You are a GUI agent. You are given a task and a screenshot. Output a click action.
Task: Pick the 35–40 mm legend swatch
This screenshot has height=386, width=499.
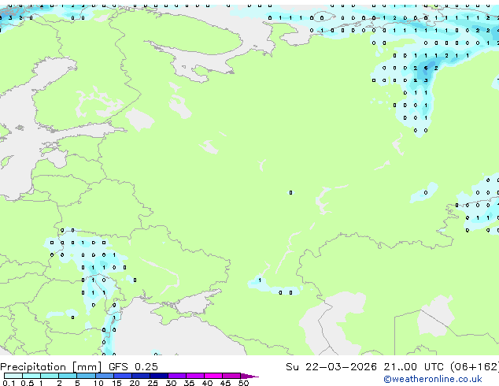195,376
